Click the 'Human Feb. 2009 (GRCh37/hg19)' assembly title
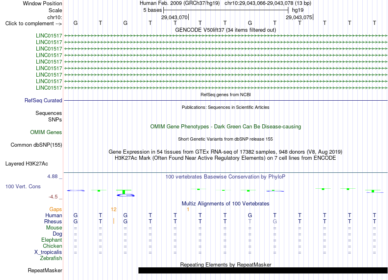388x280 pixels. (x=180, y=3)
